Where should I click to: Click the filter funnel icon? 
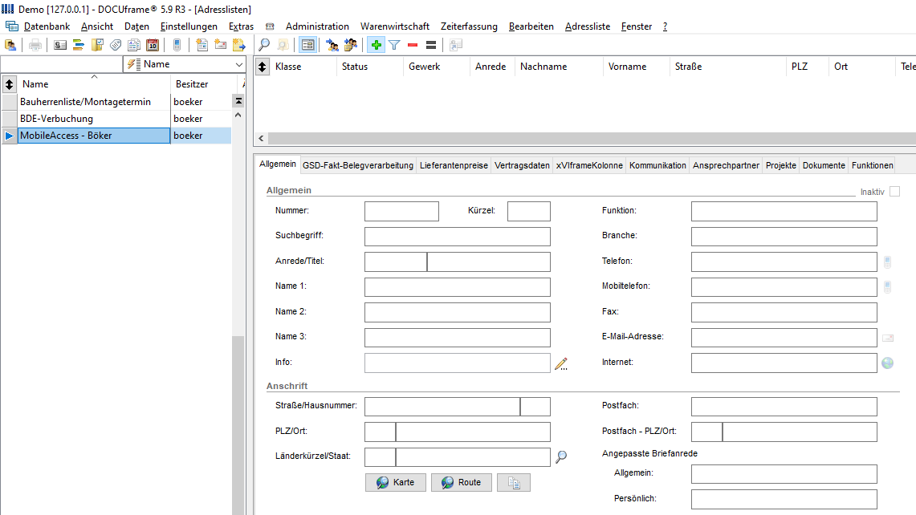[x=394, y=45]
